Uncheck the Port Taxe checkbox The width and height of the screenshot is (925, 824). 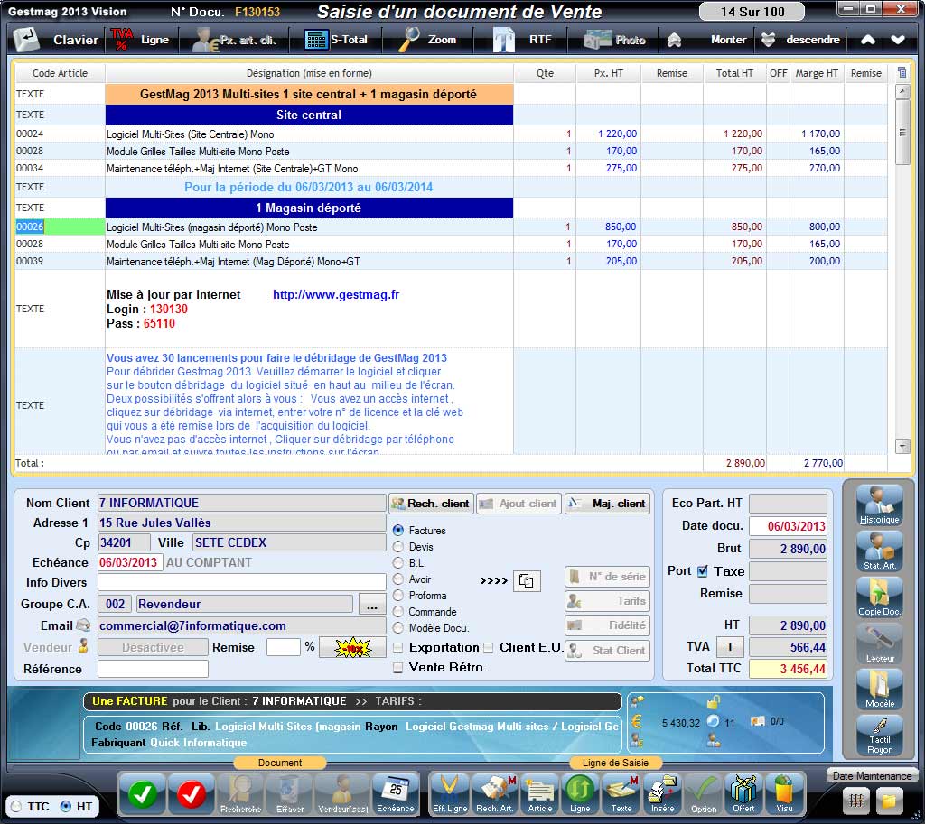(x=702, y=571)
